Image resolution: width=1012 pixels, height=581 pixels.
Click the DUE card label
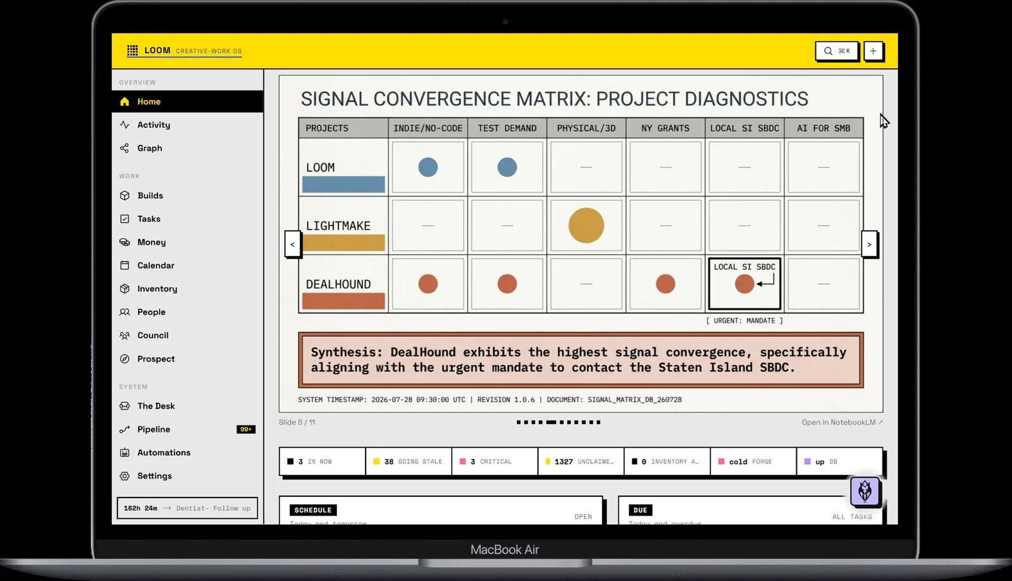pos(640,510)
